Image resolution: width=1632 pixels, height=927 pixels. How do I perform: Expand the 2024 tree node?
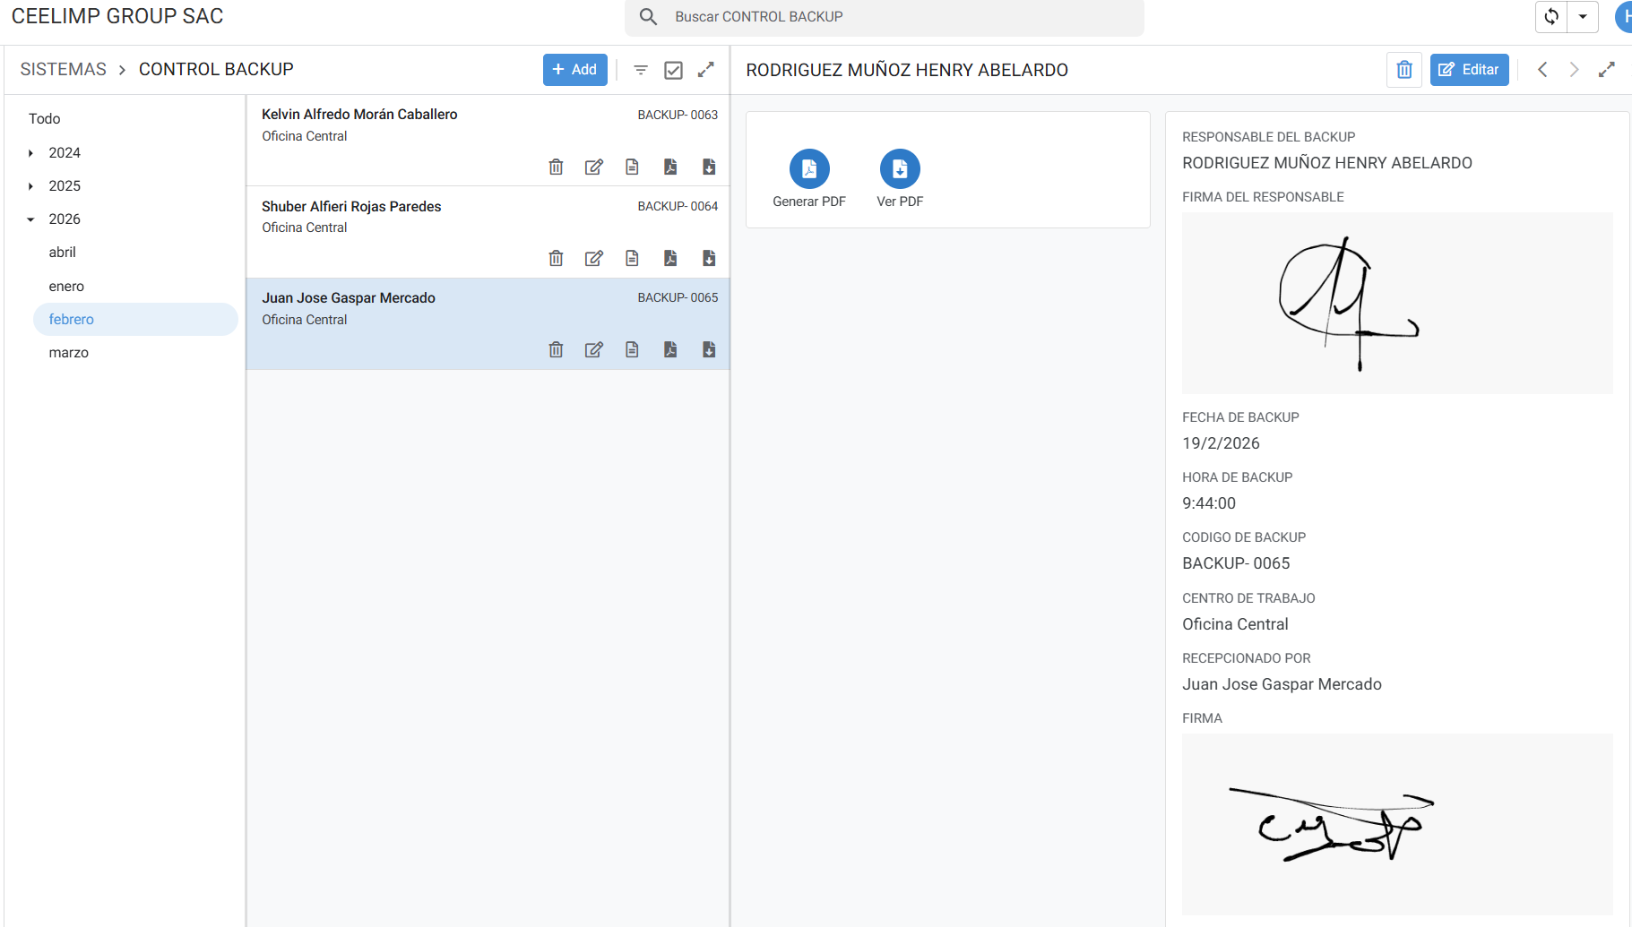tap(30, 153)
